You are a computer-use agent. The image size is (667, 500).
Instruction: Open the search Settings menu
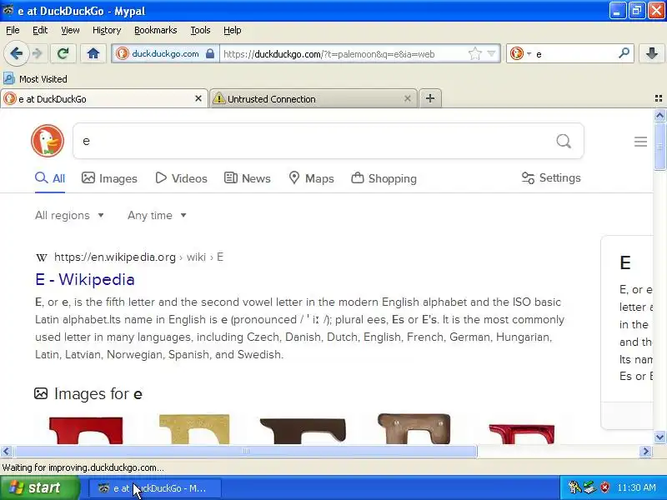tap(551, 177)
